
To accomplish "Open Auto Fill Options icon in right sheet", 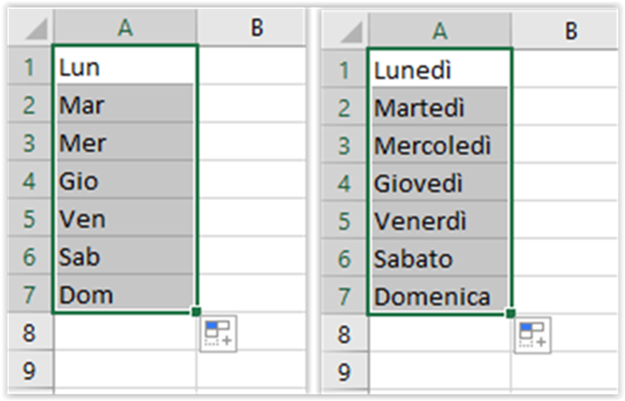I will coord(533,335).
